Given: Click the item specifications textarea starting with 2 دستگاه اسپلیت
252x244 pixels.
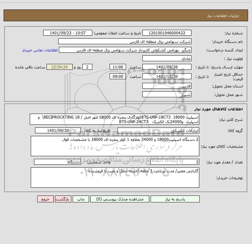Looking at the screenshot, I should 115,146.
